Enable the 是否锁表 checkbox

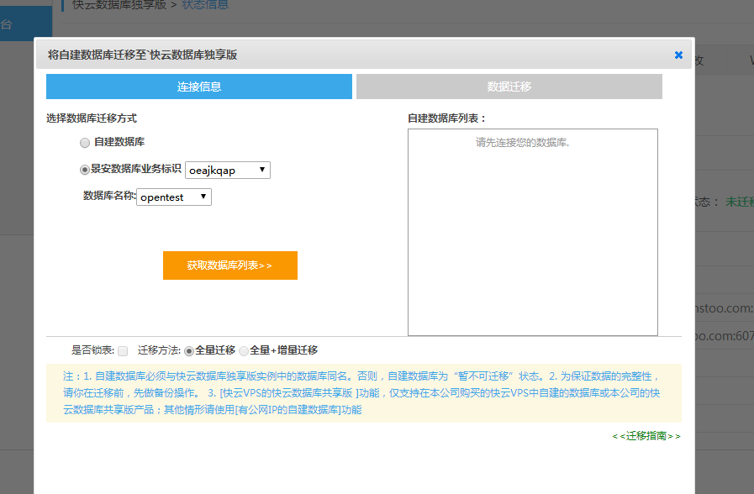pyautogui.click(x=123, y=350)
